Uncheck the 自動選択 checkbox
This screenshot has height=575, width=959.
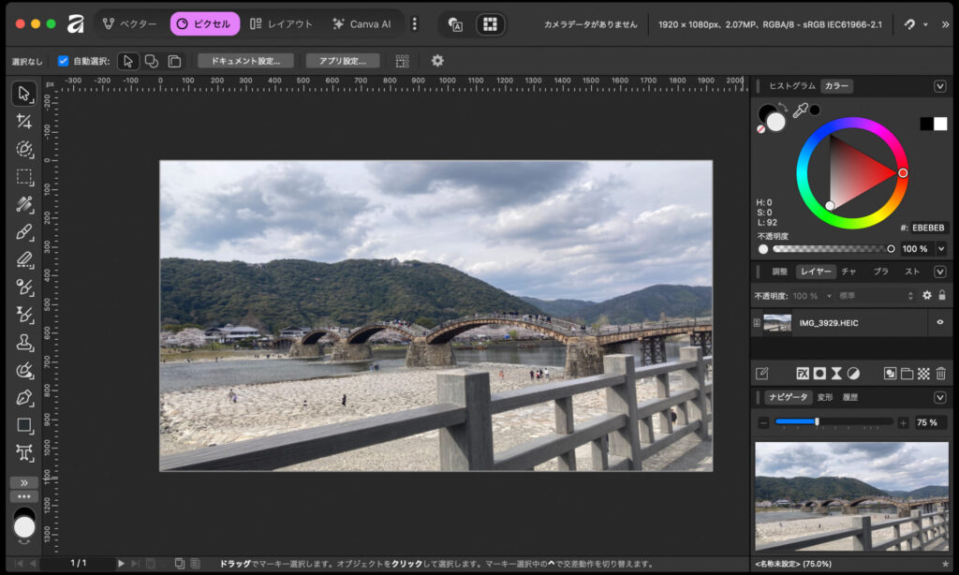coord(64,61)
